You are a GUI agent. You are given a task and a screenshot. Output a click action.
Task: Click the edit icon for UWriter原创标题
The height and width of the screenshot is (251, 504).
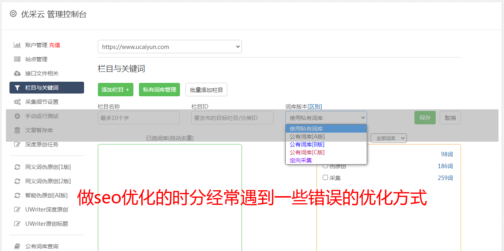[17, 224]
